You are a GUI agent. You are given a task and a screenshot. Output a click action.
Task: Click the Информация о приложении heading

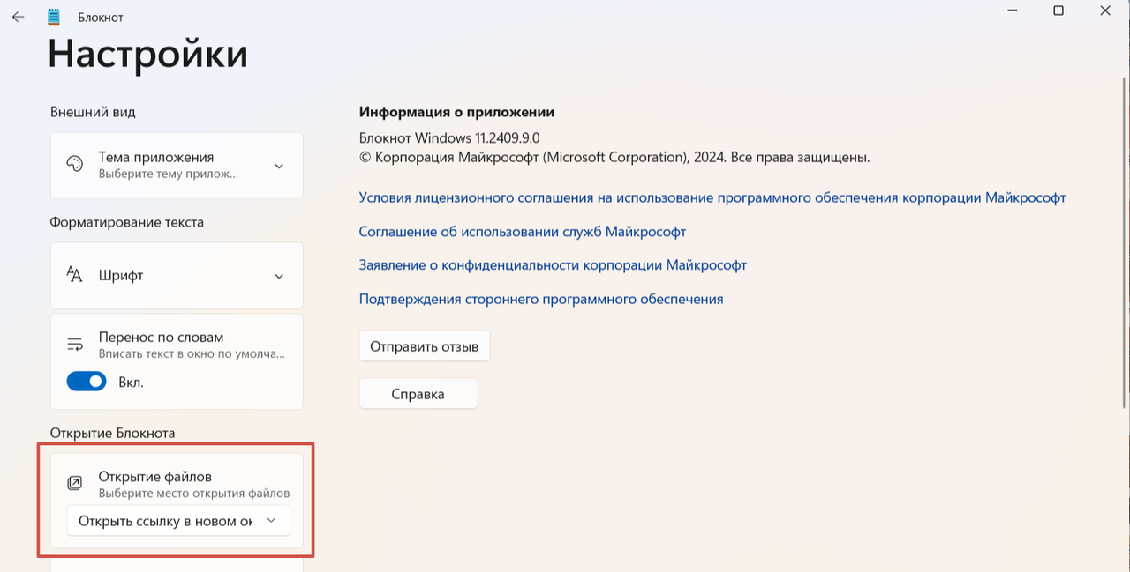point(457,112)
